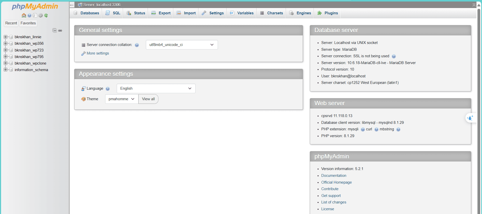Screen dimensions: 482x214
Task: Click the Version information: 5.2.1 text
Action: click(x=342, y=169)
